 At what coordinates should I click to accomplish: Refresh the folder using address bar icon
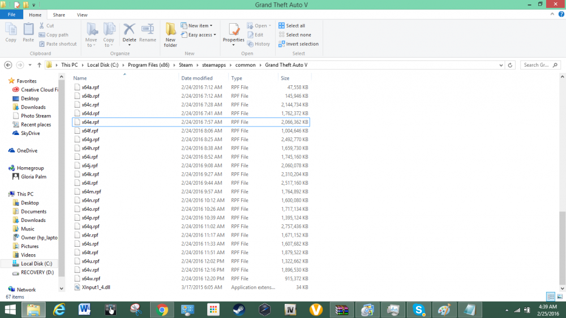coord(511,65)
